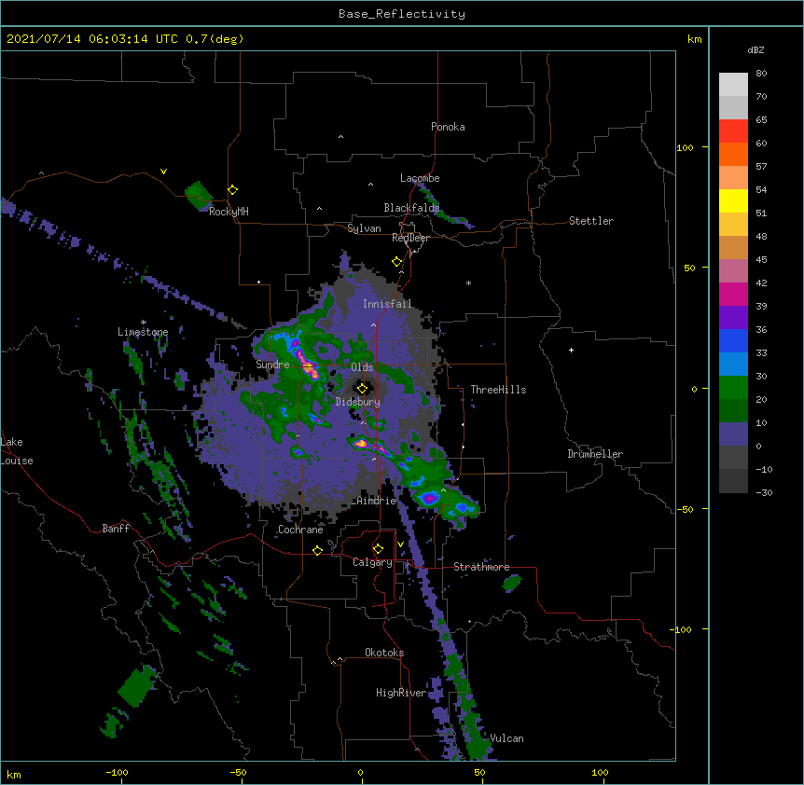Click the Banff label
Viewport: 804px width, 785px height.
click(x=116, y=529)
